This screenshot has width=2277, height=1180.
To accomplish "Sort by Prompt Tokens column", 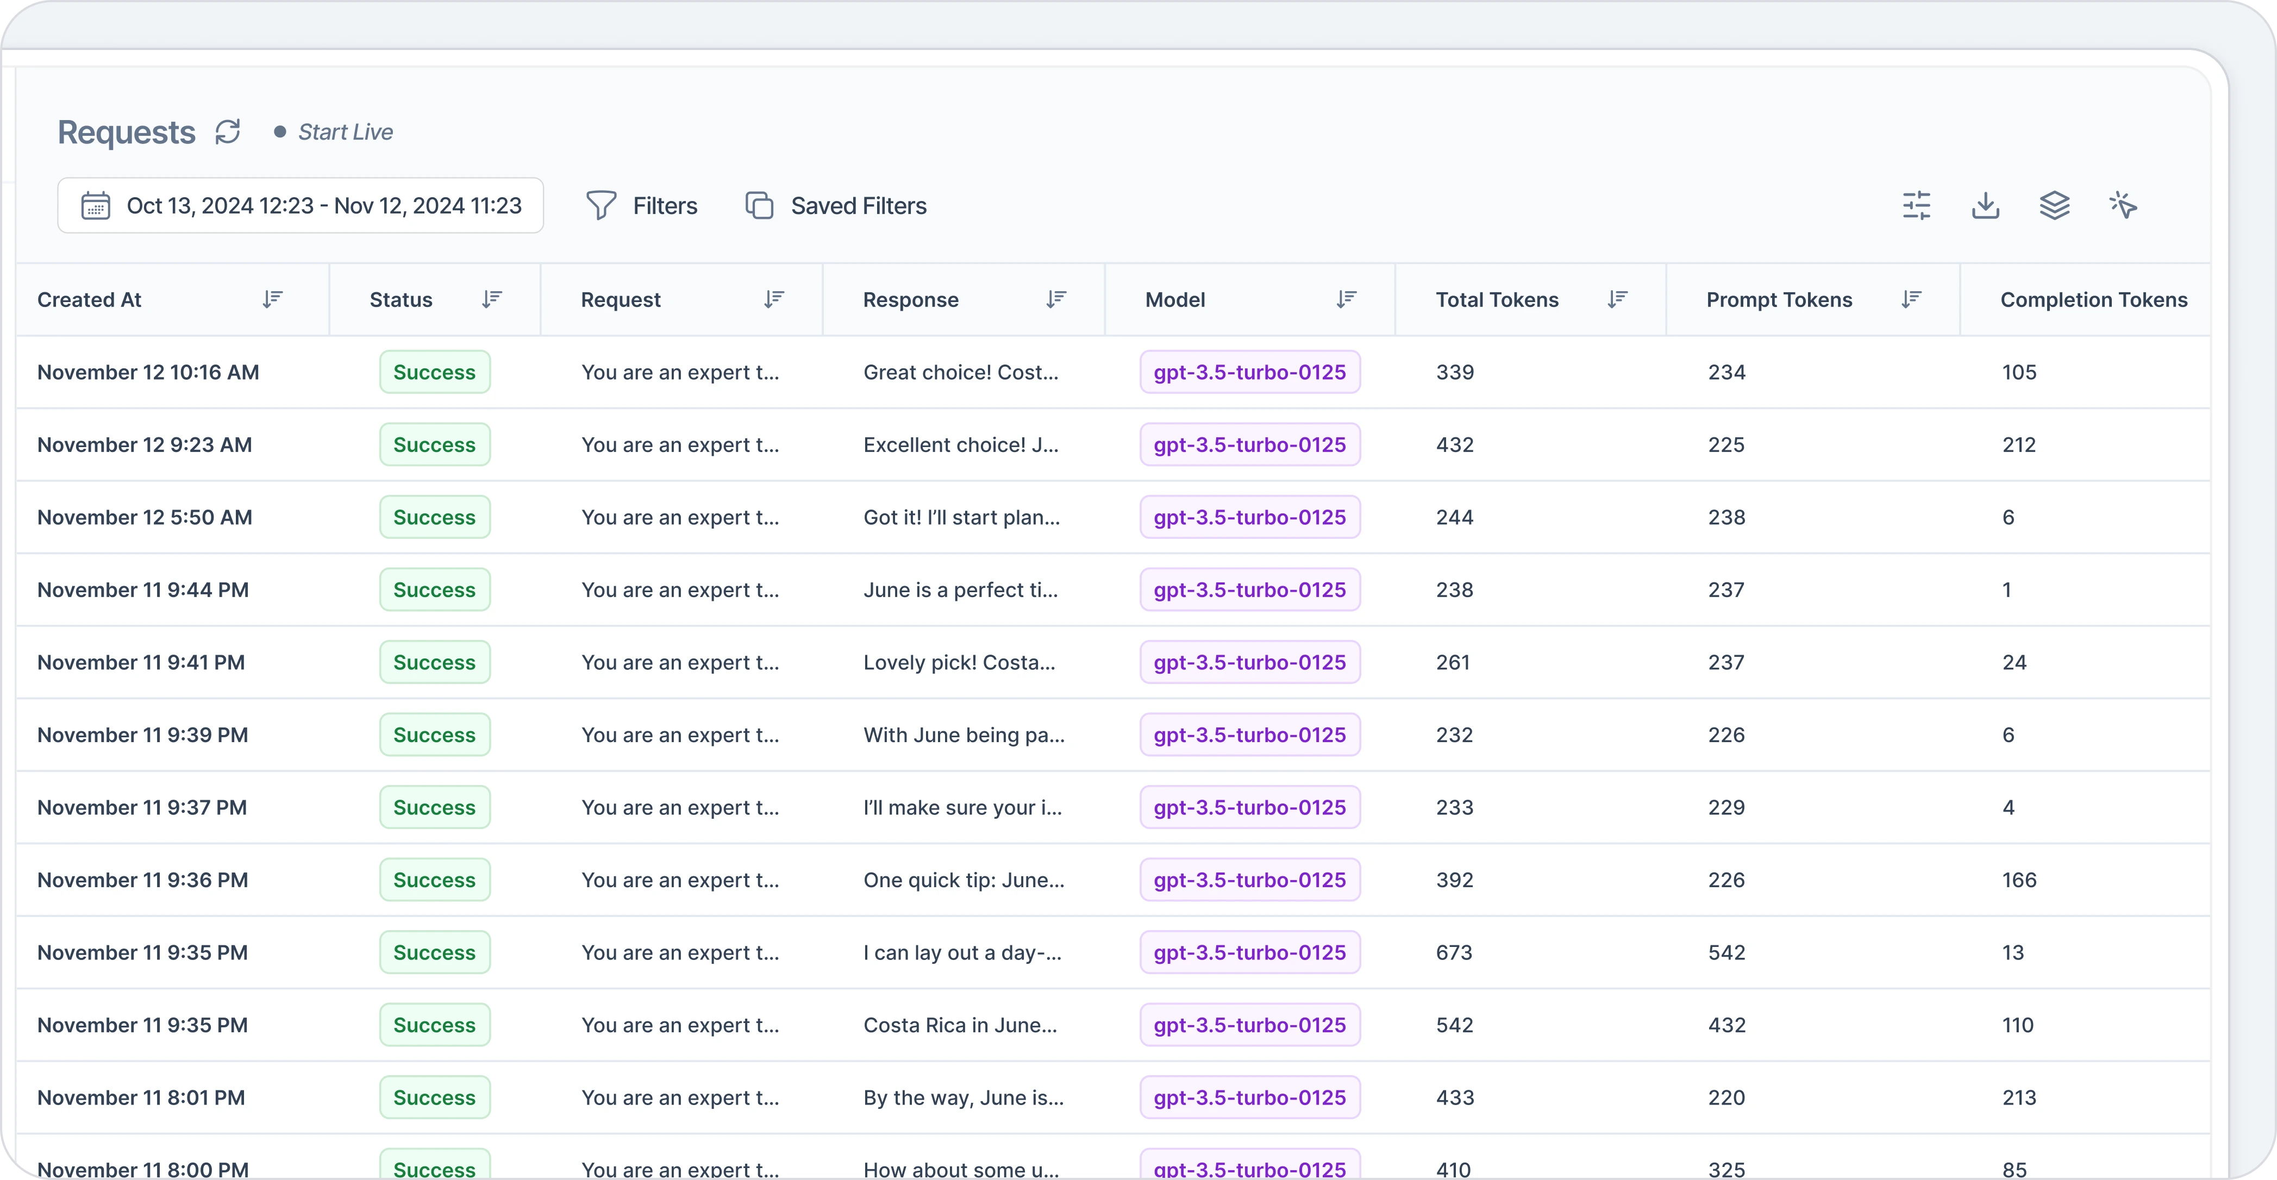I will point(1910,299).
